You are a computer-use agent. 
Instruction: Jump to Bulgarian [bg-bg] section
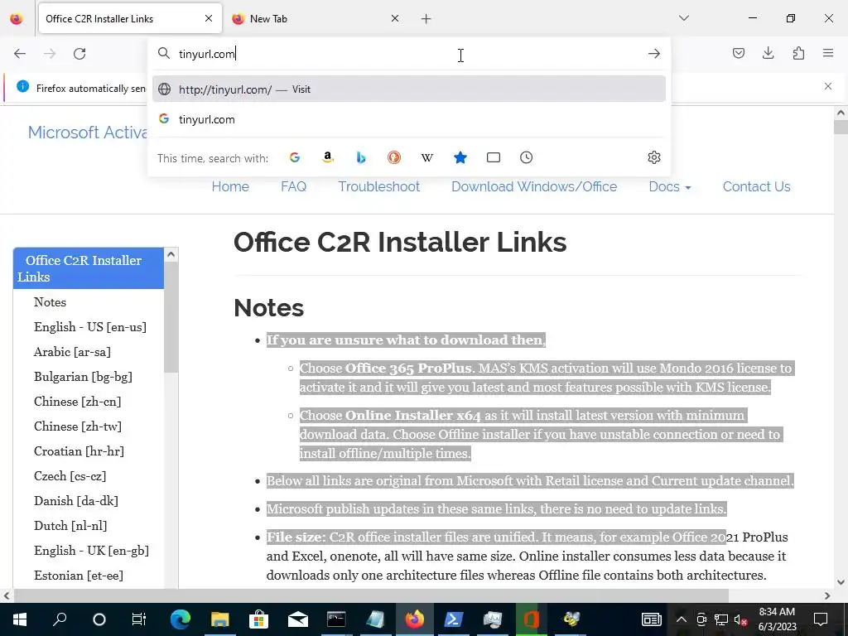click(x=83, y=377)
